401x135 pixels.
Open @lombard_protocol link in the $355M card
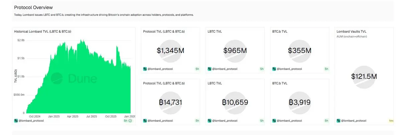pos(289,69)
